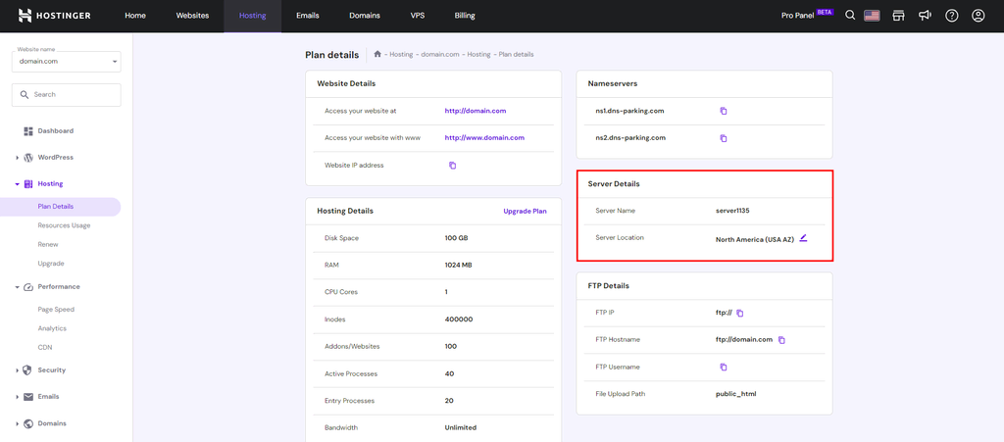Click the breadcrumb home icon
Screen dimensions: 1004x442
(x=377, y=54)
